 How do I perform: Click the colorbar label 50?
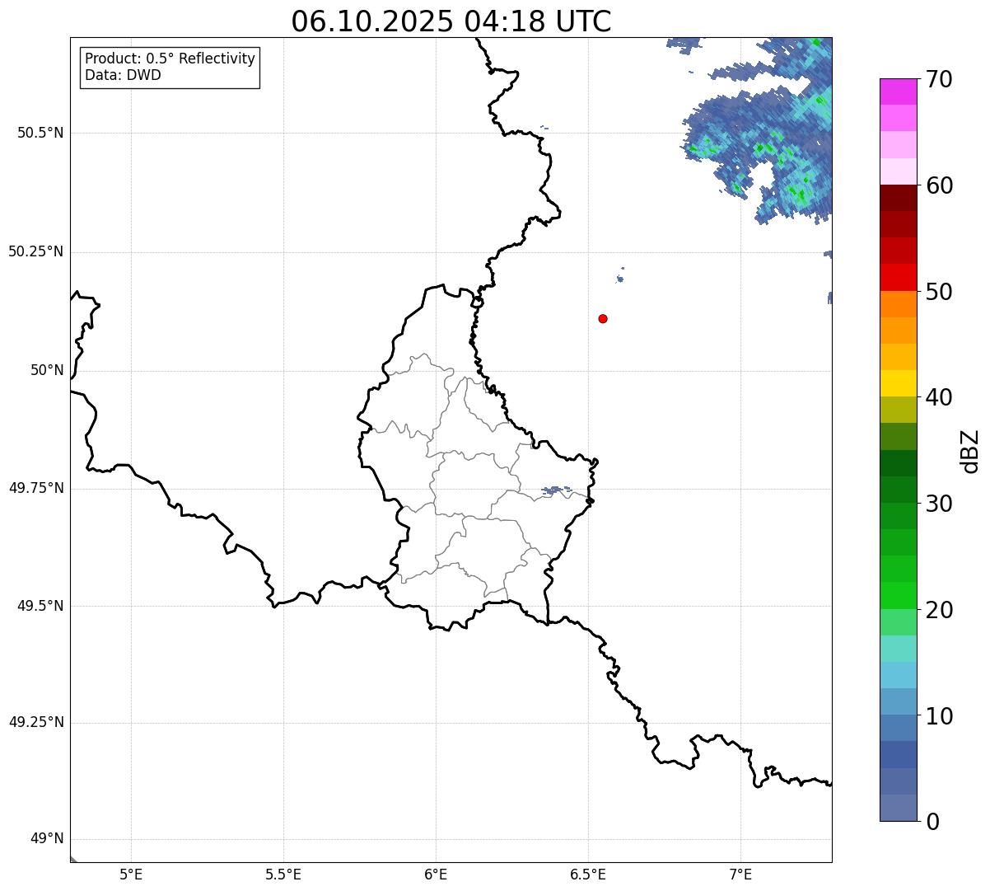click(x=939, y=292)
